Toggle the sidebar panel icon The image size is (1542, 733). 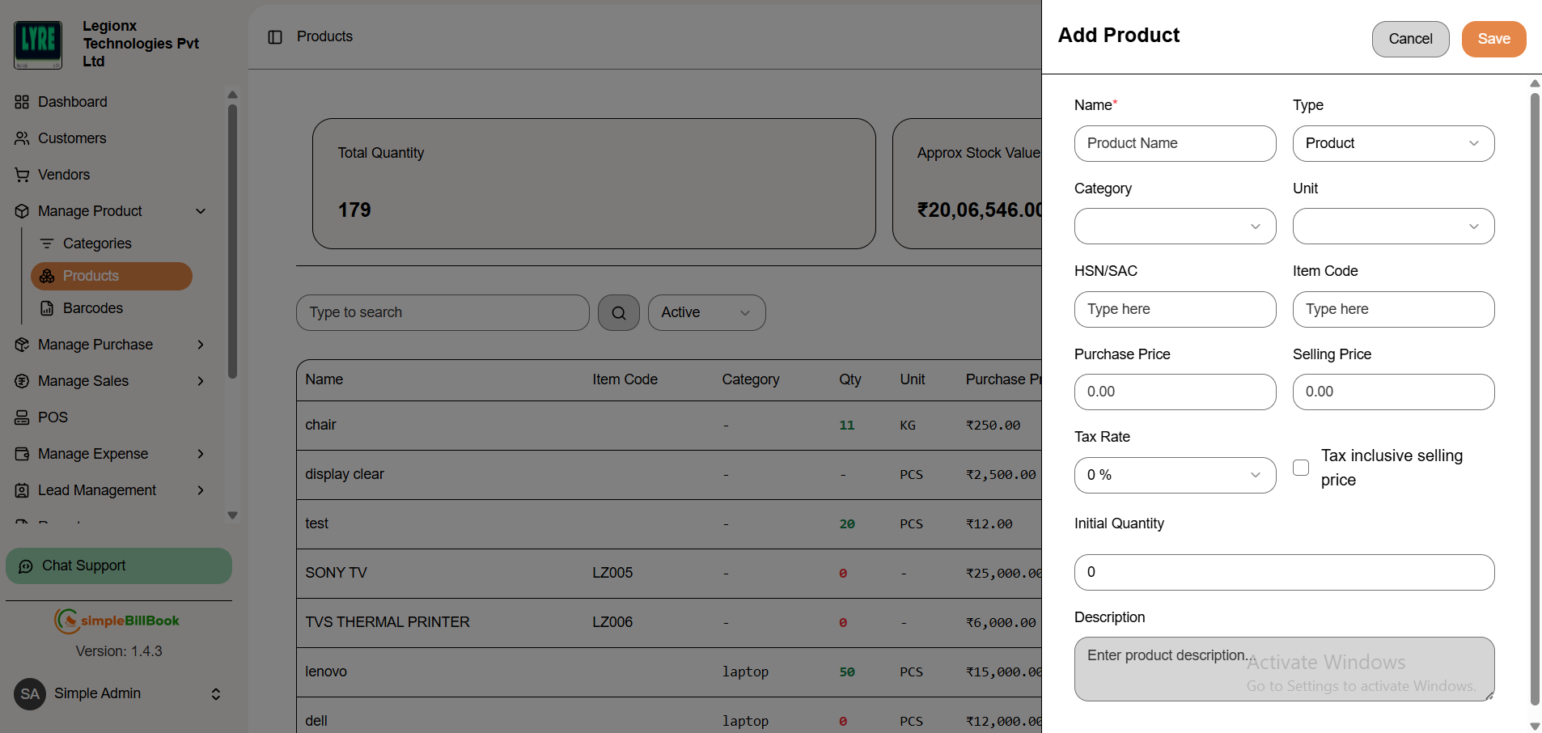275,37
